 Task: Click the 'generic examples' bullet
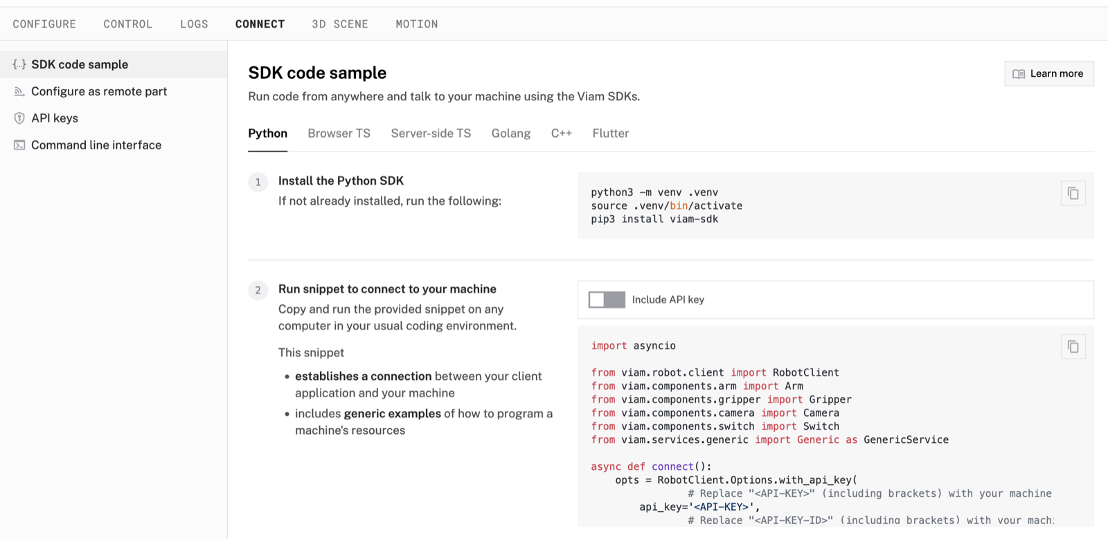click(424, 422)
